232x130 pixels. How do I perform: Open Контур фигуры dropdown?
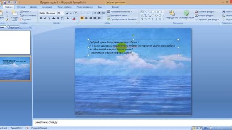point(204,16)
